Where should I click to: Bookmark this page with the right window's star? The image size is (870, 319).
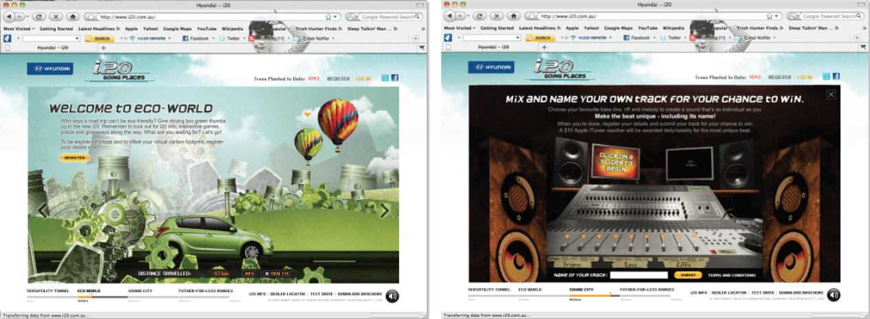pyautogui.click(x=770, y=16)
